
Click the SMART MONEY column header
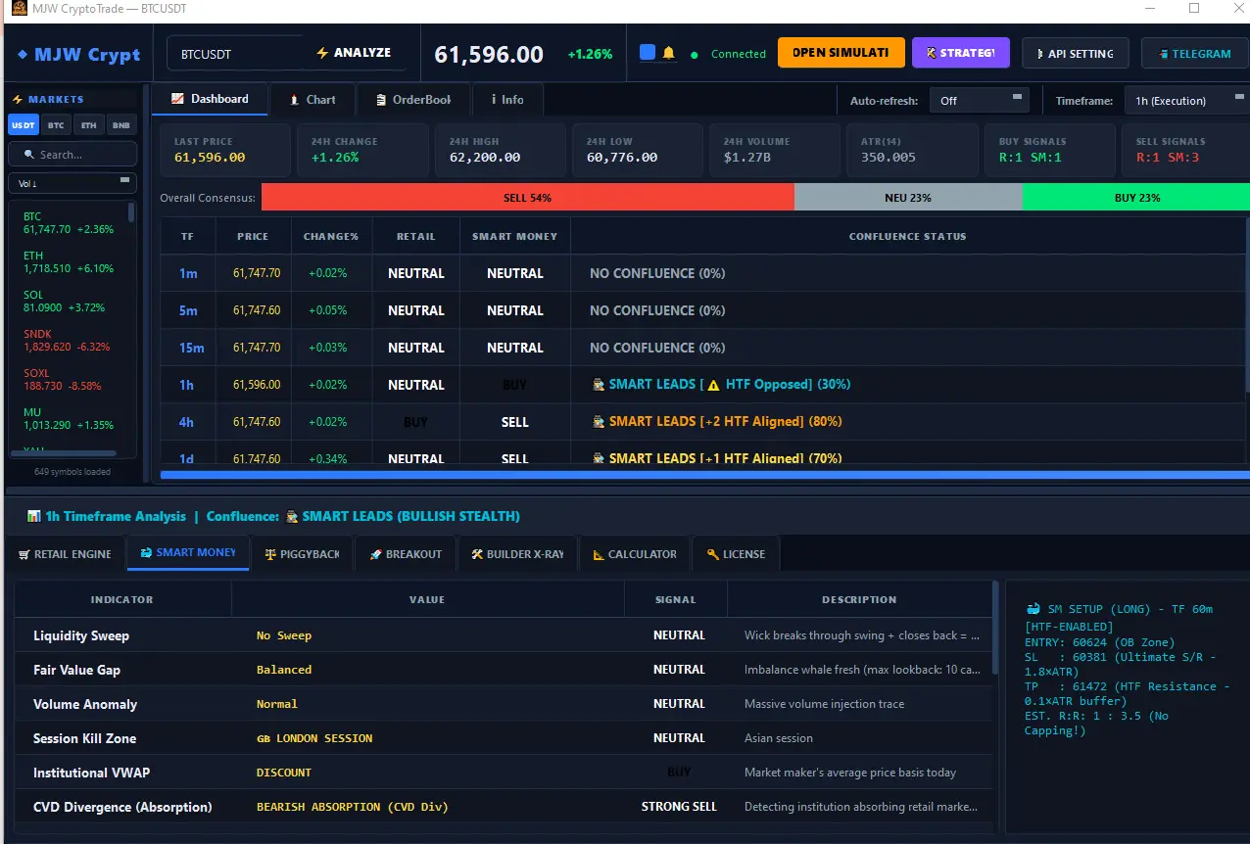coord(514,236)
